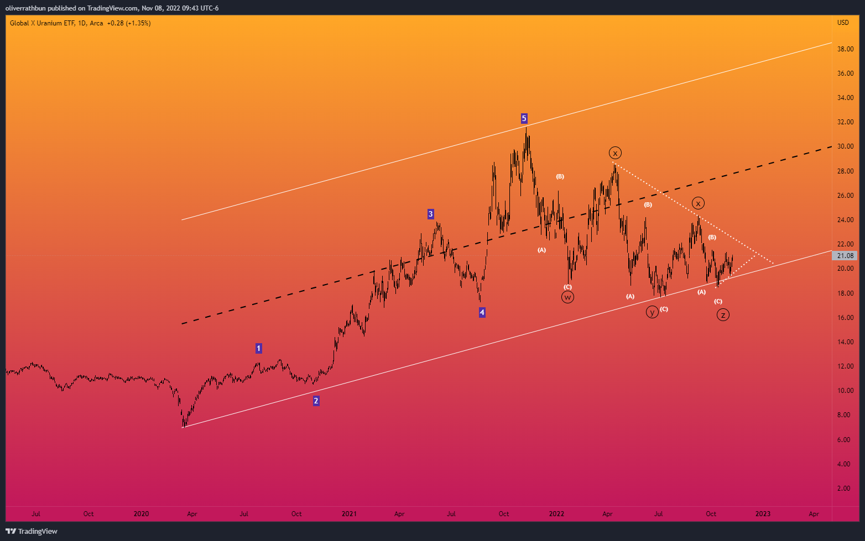Image resolution: width=865 pixels, height=541 pixels.
Task: Click the (C) label beside the 'y' marker
Action: pos(664,309)
